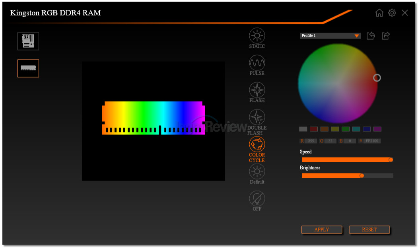
Task: Click the import profile icon
Action: (371, 35)
